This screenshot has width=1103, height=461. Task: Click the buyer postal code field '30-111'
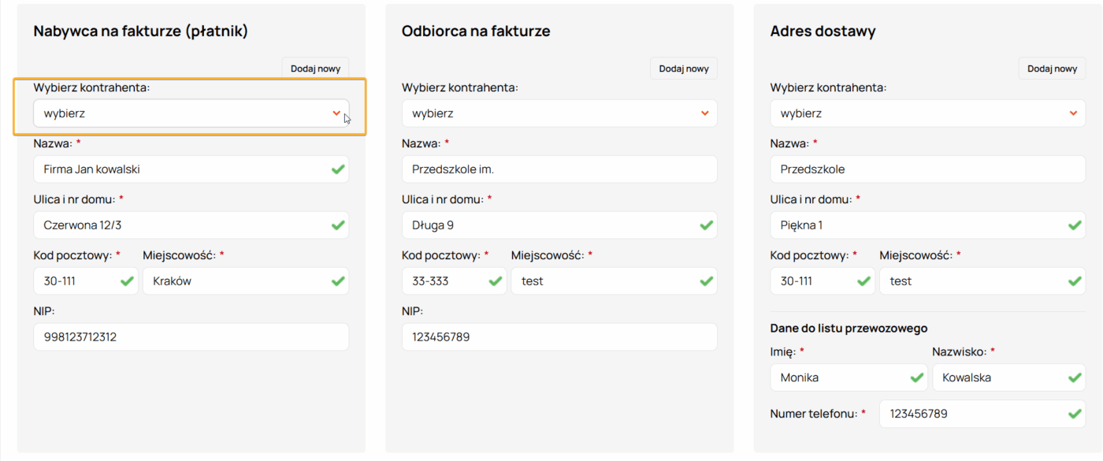tap(75, 281)
